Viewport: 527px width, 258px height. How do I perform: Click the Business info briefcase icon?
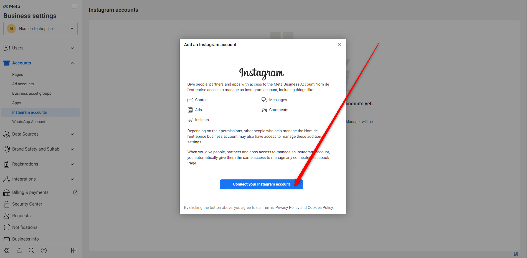(7, 239)
